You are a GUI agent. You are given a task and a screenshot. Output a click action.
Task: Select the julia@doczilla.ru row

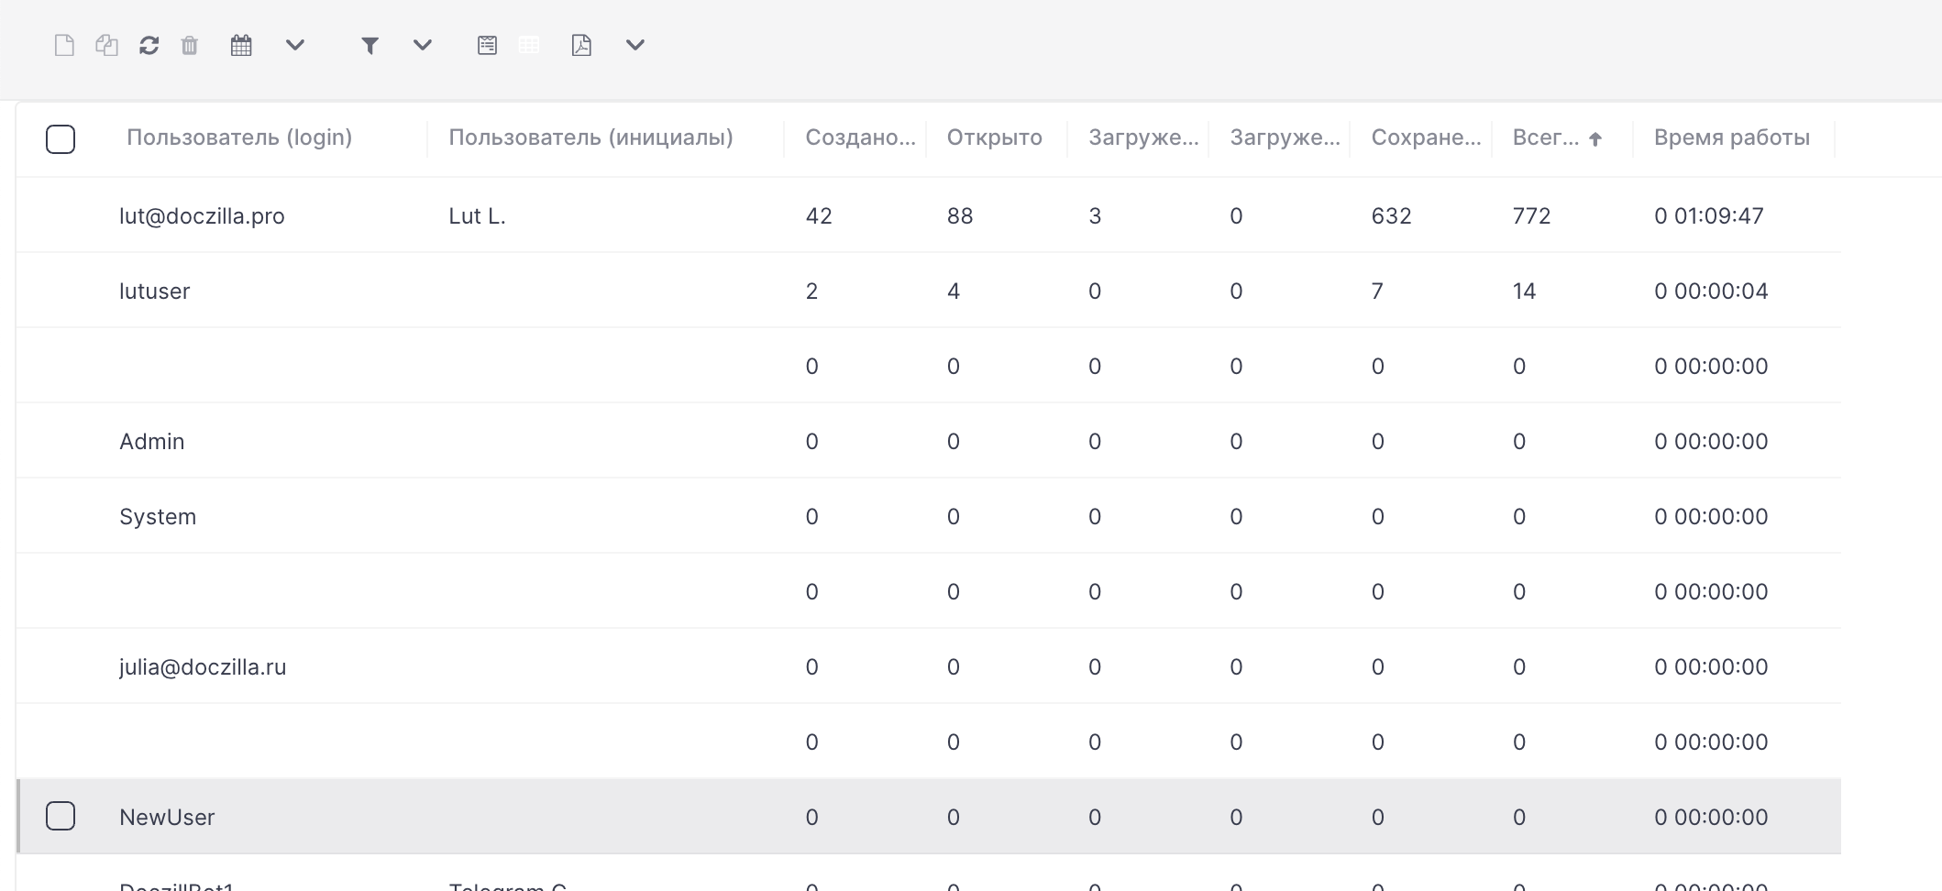[x=928, y=666]
